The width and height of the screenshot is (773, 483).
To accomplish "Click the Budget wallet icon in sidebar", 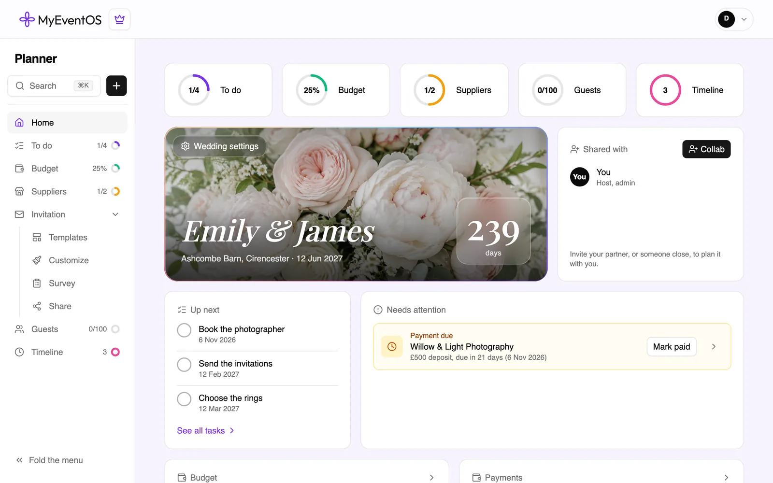I will coord(19,169).
